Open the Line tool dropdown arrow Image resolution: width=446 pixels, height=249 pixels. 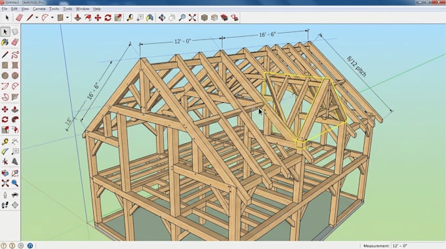[x=37, y=18]
